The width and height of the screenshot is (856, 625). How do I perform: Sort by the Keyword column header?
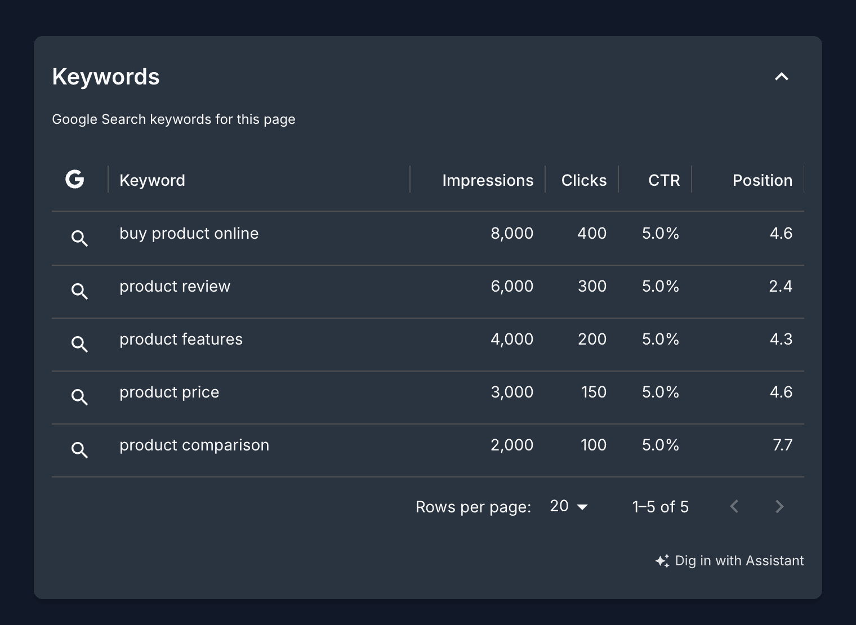click(152, 180)
